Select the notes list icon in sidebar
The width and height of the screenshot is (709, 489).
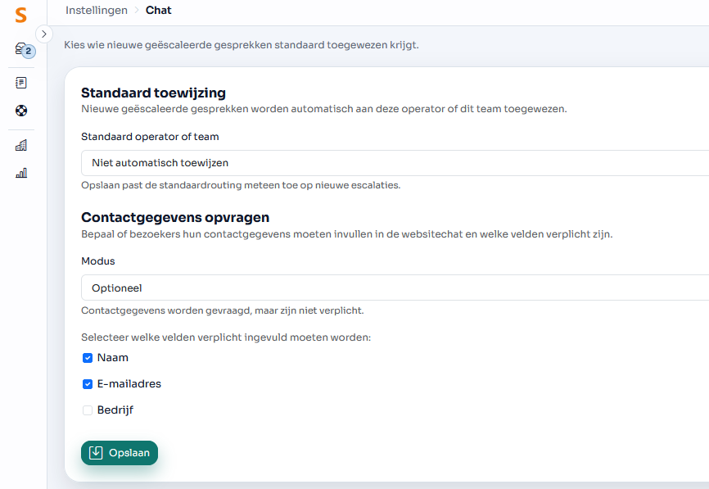[x=20, y=82]
